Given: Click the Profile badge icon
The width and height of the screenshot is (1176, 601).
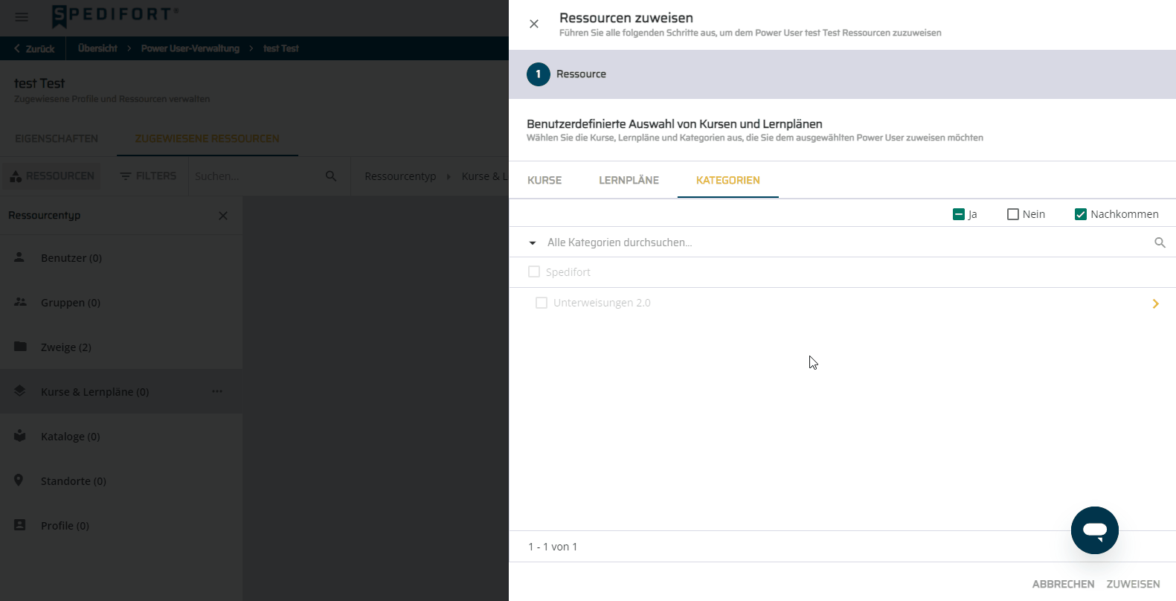Looking at the screenshot, I should (x=20, y=524).
